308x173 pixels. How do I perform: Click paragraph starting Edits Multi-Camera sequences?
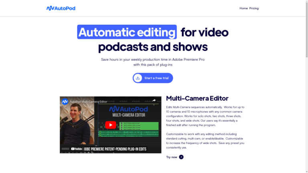tap(205, 116)
